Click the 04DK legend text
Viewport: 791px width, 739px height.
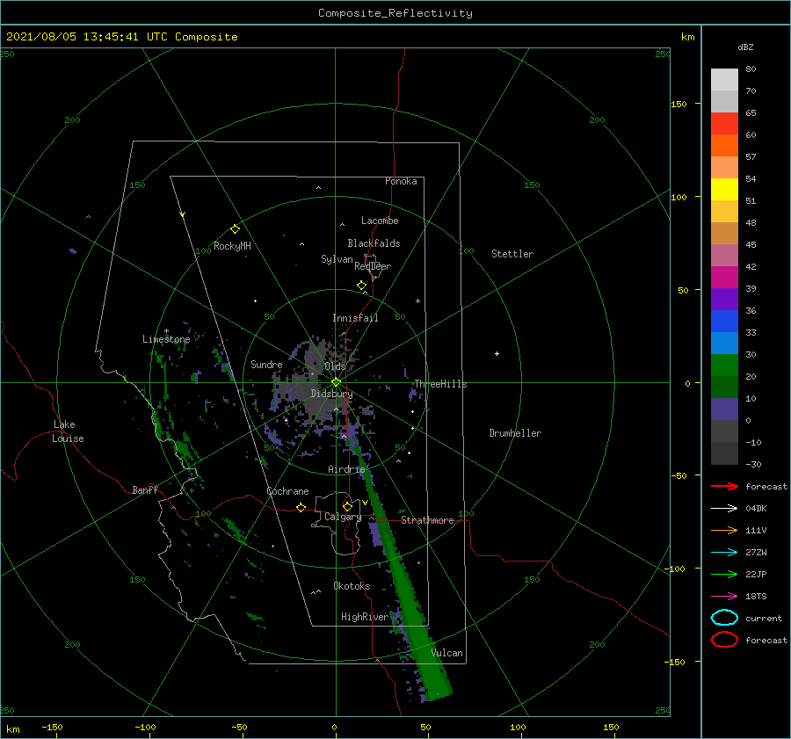[x=756, y=509]
